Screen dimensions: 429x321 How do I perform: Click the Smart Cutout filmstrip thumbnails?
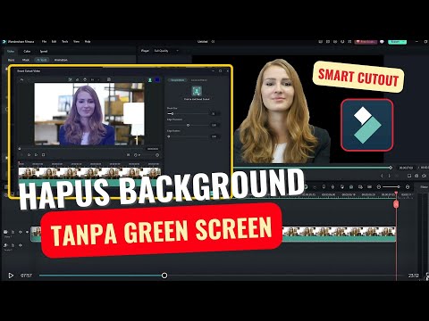89,172
